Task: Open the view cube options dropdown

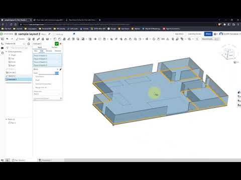Action: pos(235,62)
